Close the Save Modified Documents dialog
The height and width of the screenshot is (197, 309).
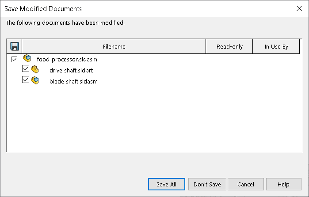tap(298, 8)
